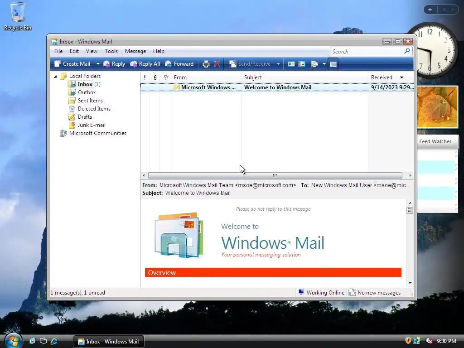464x348 pixels.
Task: Open the File menu
Action: [58, 51]
